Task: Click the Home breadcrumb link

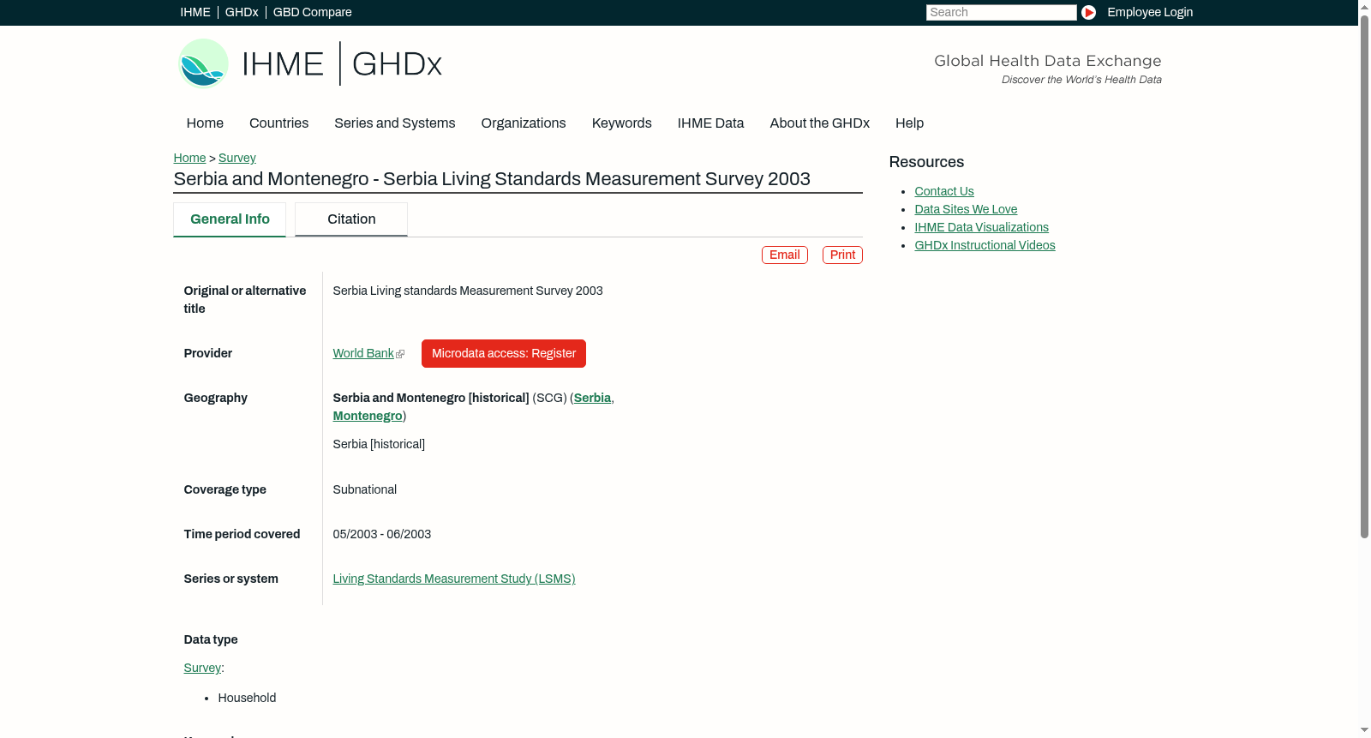Action: coord(189,159)
